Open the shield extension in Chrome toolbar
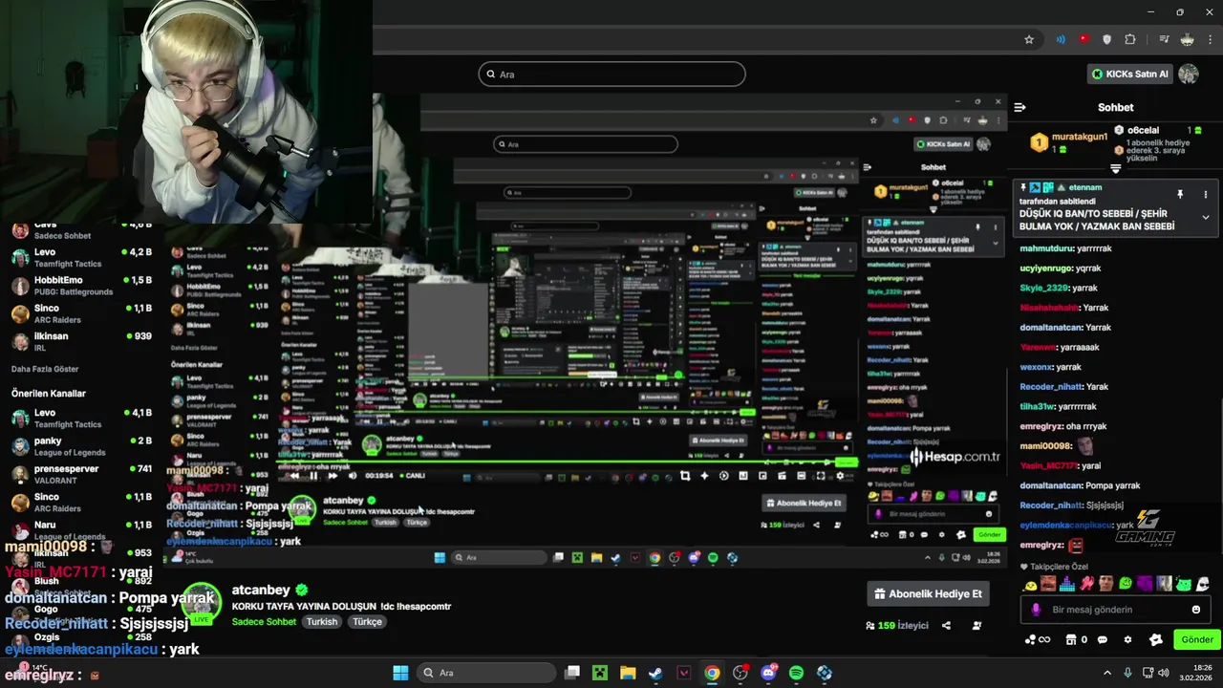Screen dimensions: 1223x688 1107,39
